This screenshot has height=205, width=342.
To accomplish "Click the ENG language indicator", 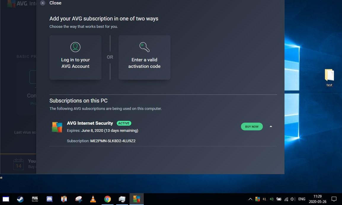I will (302, 199).
